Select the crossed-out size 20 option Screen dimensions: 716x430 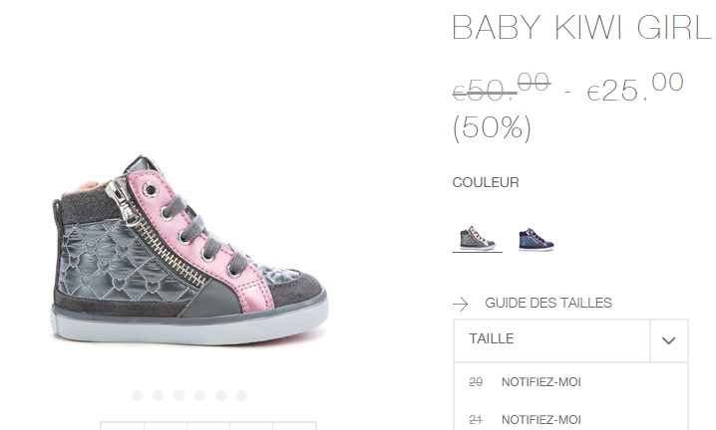476,381
